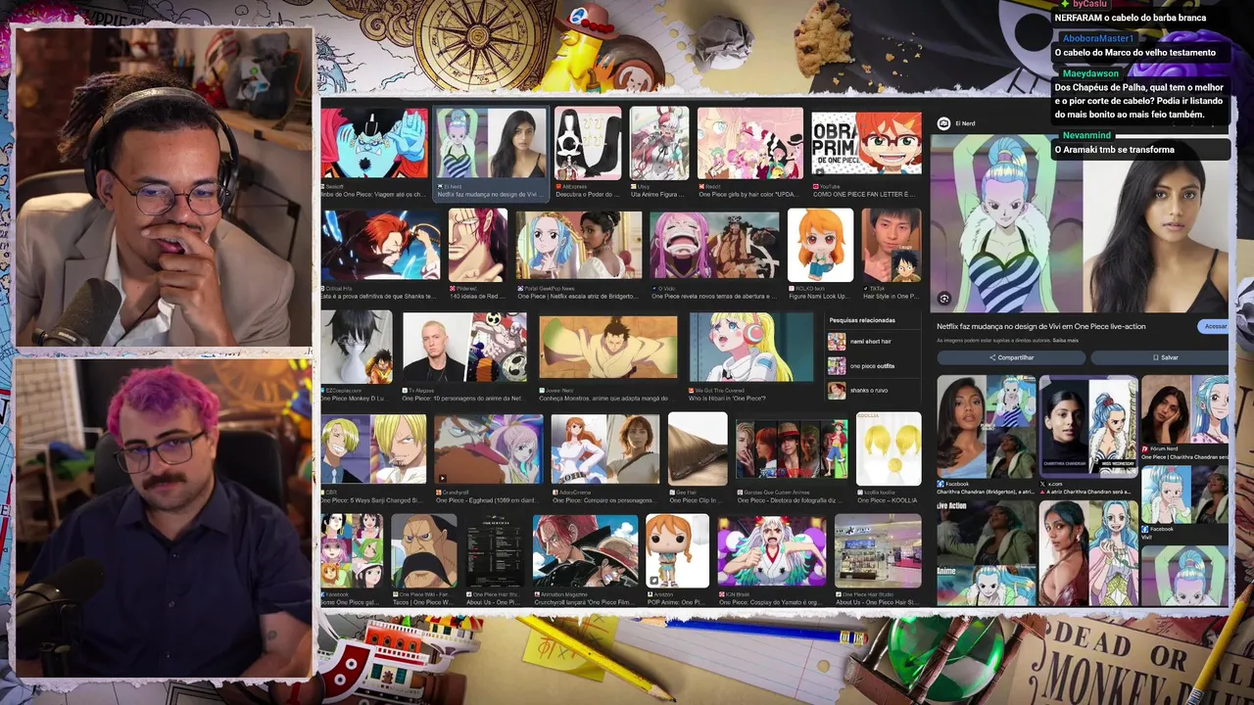Open the TikTok Hair Style image
This screenshot has width=1254, height=705.
pyautogui.click(x=892, y=245)
